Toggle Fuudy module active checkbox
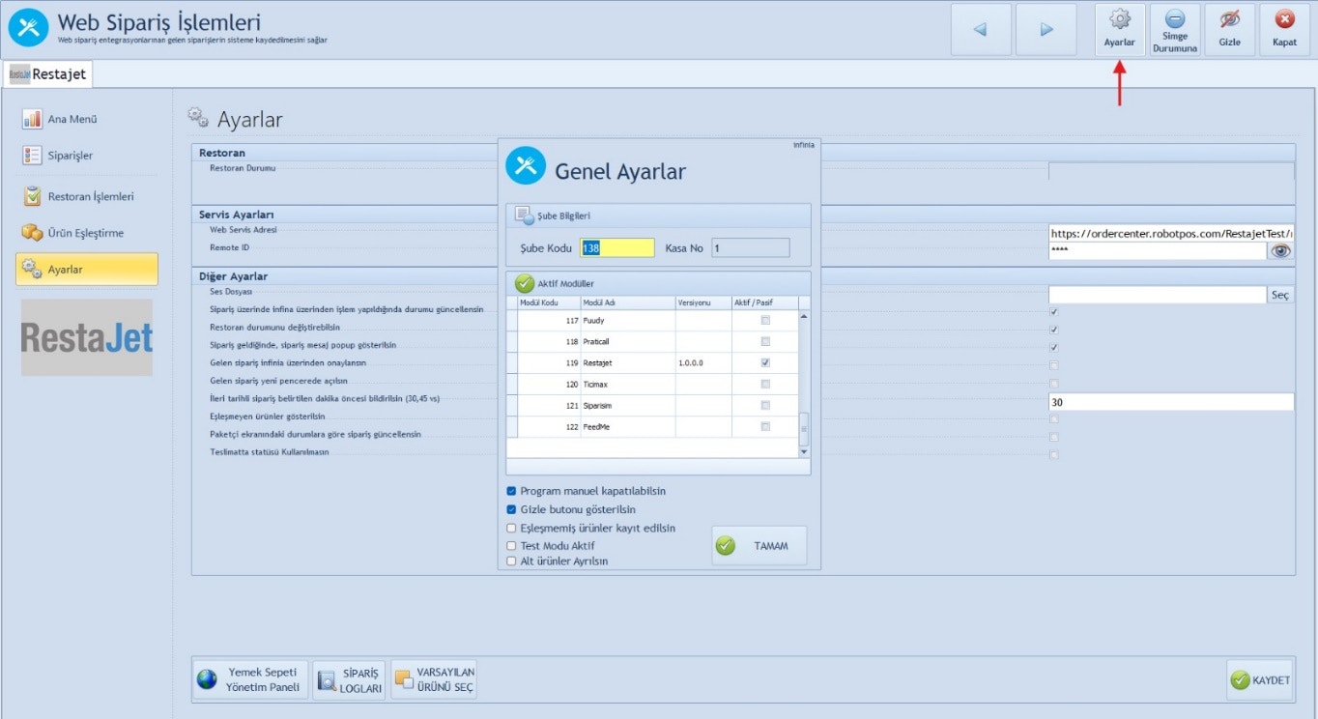The height and width of the screenshot is (719, 1318). point(765,320)
